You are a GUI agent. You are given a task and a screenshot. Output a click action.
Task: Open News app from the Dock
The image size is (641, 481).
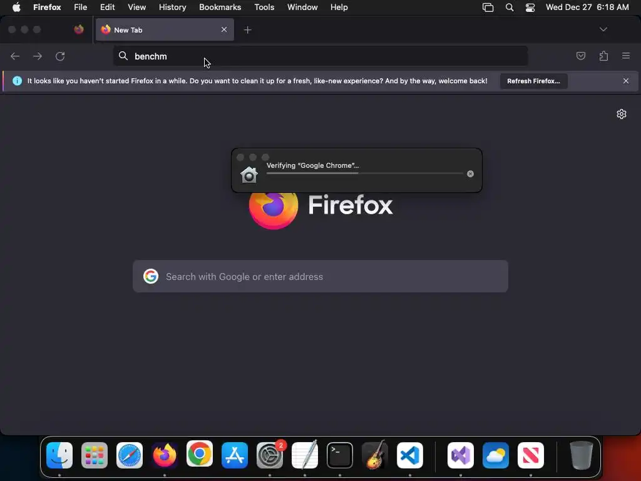tap(531, 455)
